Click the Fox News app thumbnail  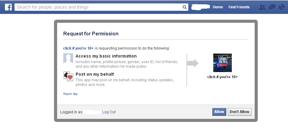[x=223, y=63]
